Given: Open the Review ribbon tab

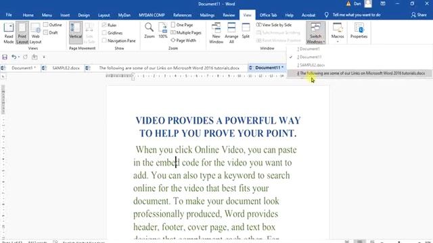Looking at the screenshot, I should [x=229, y=15].
